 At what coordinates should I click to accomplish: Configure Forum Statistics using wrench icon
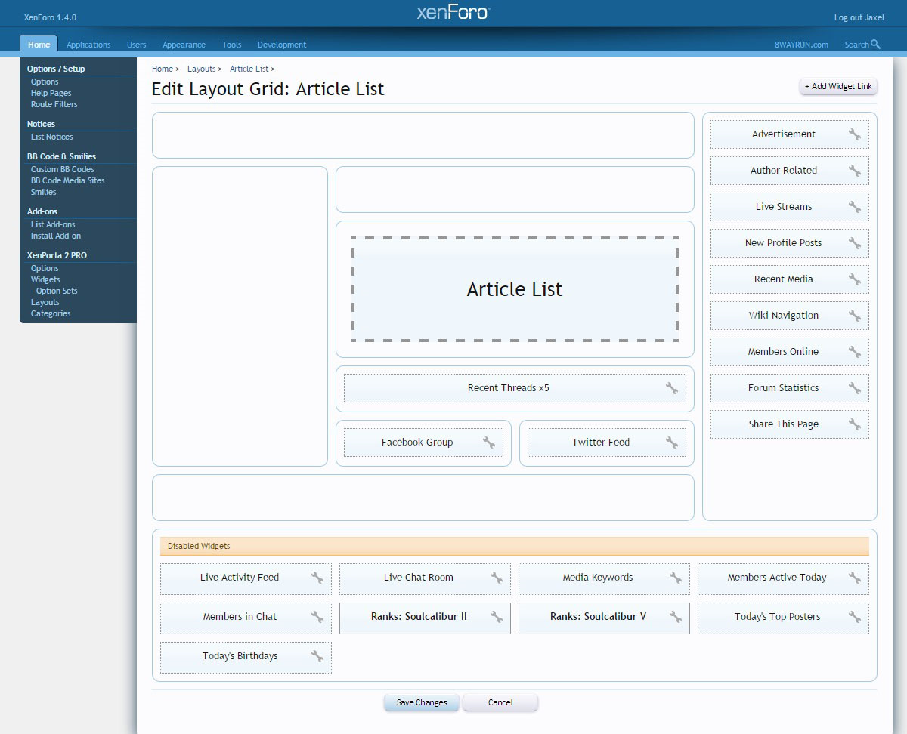click(x=854, y=388)
